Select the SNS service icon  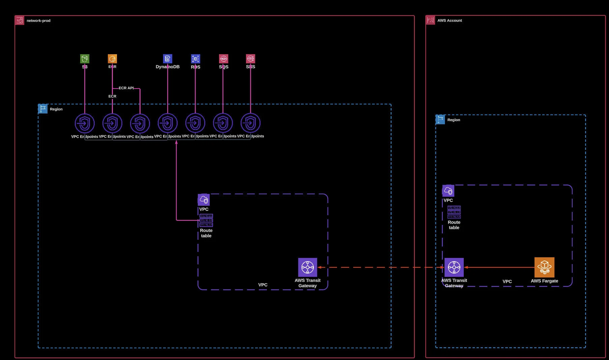[x=250, y=59]
